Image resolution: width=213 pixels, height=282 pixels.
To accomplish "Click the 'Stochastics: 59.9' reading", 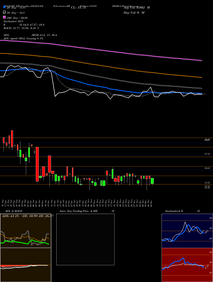I will pos(13,21).
